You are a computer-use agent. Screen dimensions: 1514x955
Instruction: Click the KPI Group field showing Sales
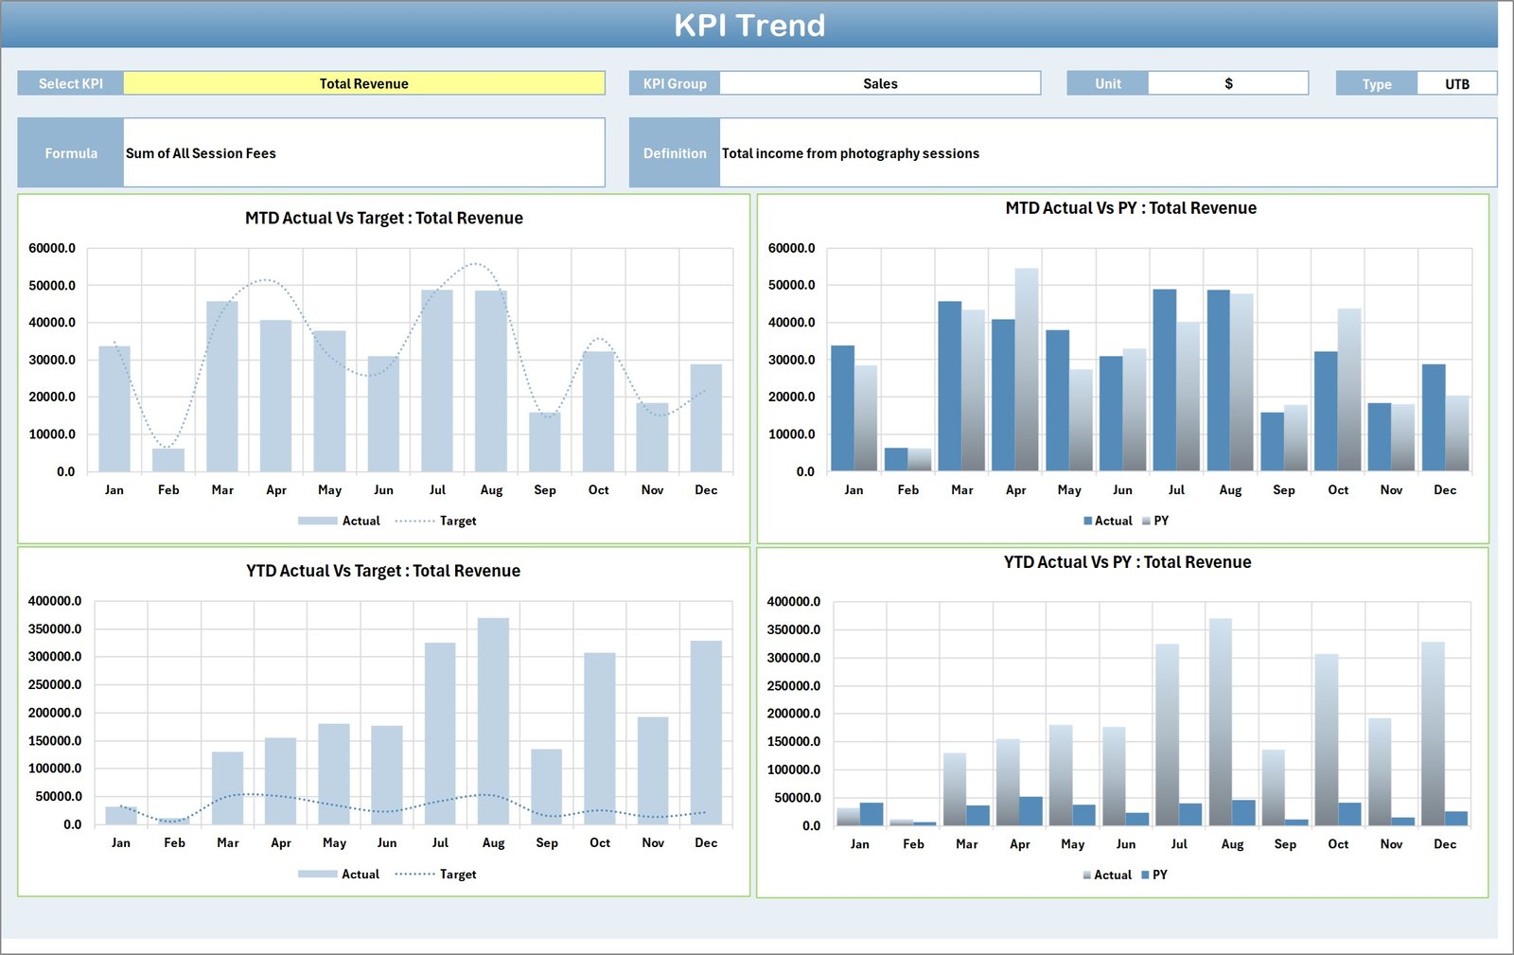click(880, 83)
